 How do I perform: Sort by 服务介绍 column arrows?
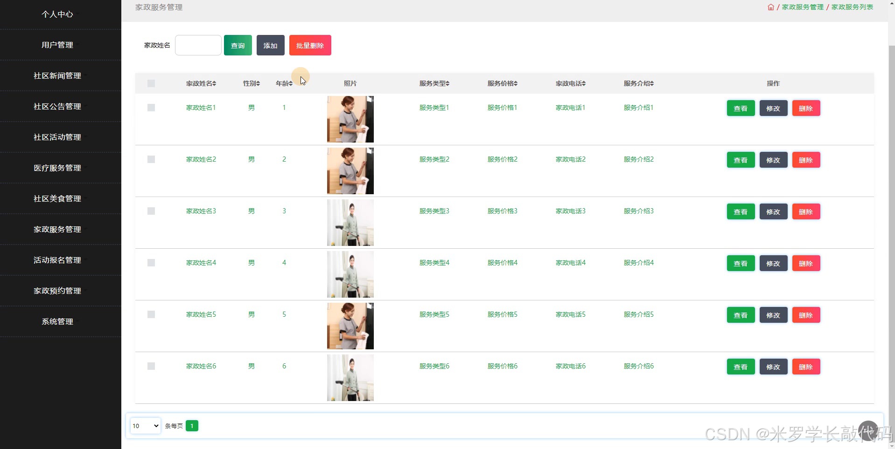652,83
